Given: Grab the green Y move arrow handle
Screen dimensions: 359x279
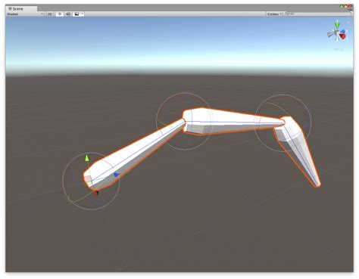Looking at the screenshot, I should pyautogui.click(x=87, y=158).
